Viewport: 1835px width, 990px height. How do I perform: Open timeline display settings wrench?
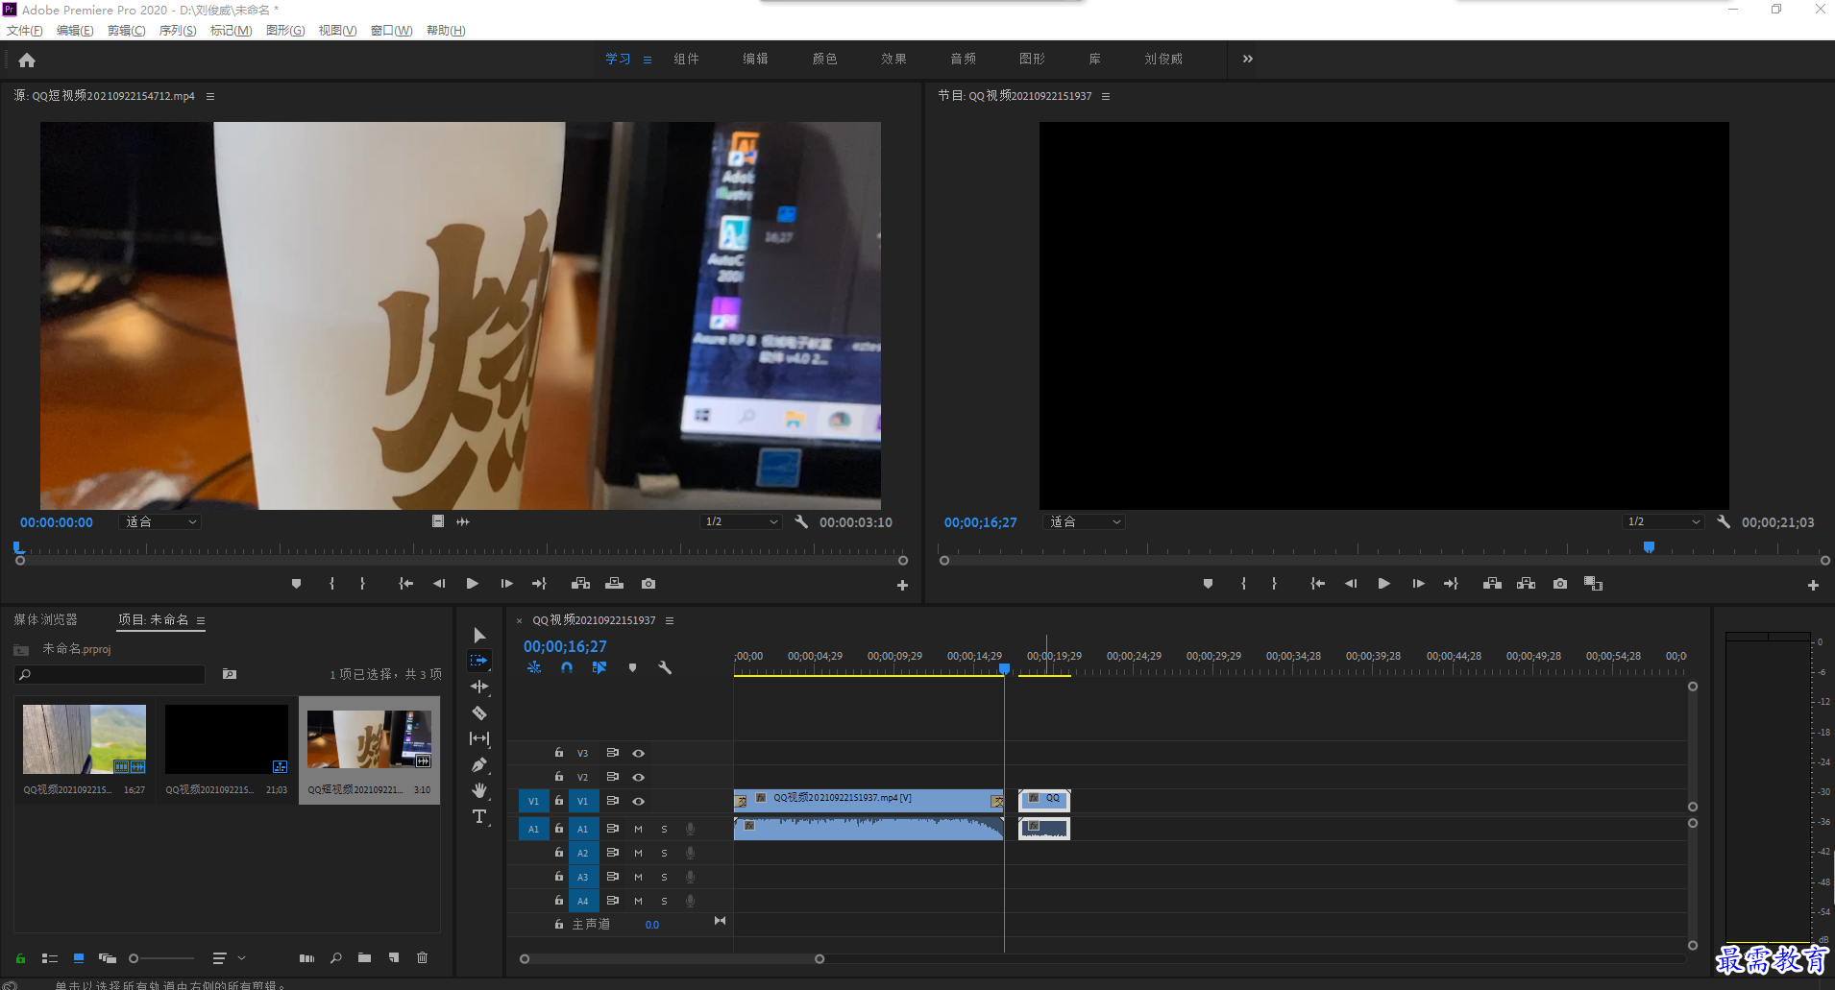(x=664, y=667)
